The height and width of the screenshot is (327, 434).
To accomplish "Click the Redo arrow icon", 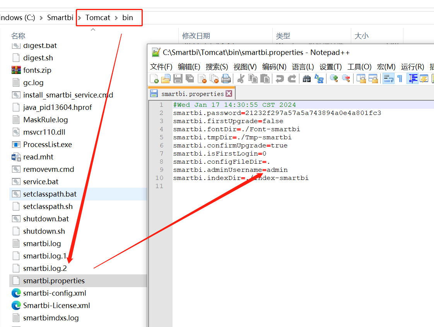I will 292,79.
